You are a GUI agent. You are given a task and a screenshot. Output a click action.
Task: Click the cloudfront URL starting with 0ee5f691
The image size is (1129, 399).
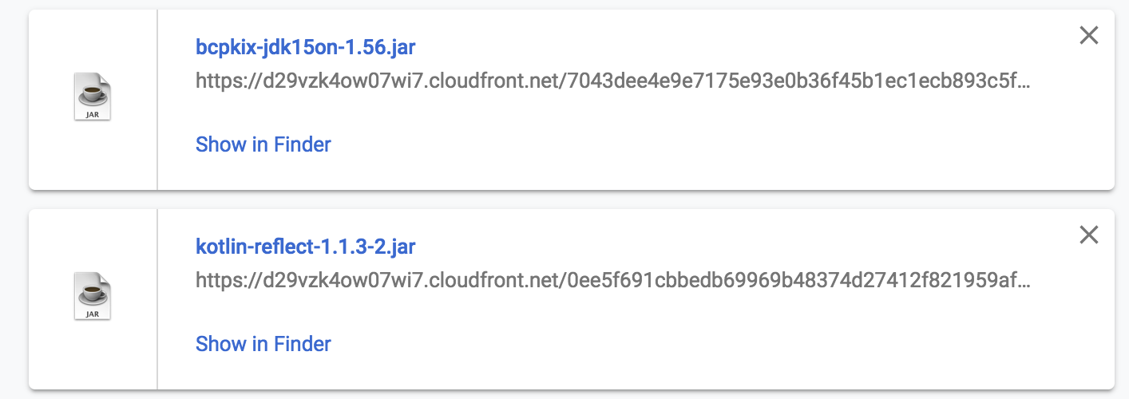pos(612,281)
